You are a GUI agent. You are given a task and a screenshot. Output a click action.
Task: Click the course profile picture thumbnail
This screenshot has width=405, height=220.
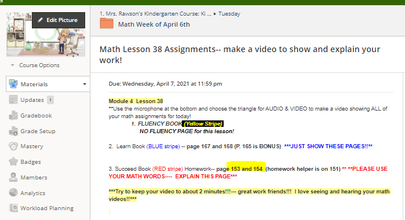(x=46, y=34)
